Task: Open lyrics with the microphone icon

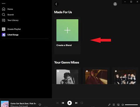Action: tap(109, 105)
